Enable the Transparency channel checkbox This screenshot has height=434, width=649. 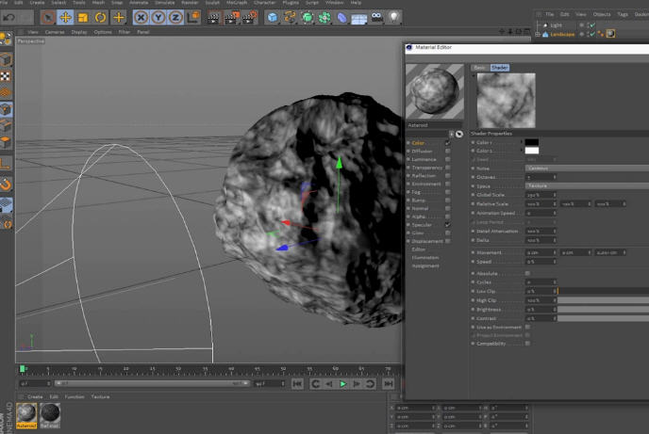click(x=447, y=168)
